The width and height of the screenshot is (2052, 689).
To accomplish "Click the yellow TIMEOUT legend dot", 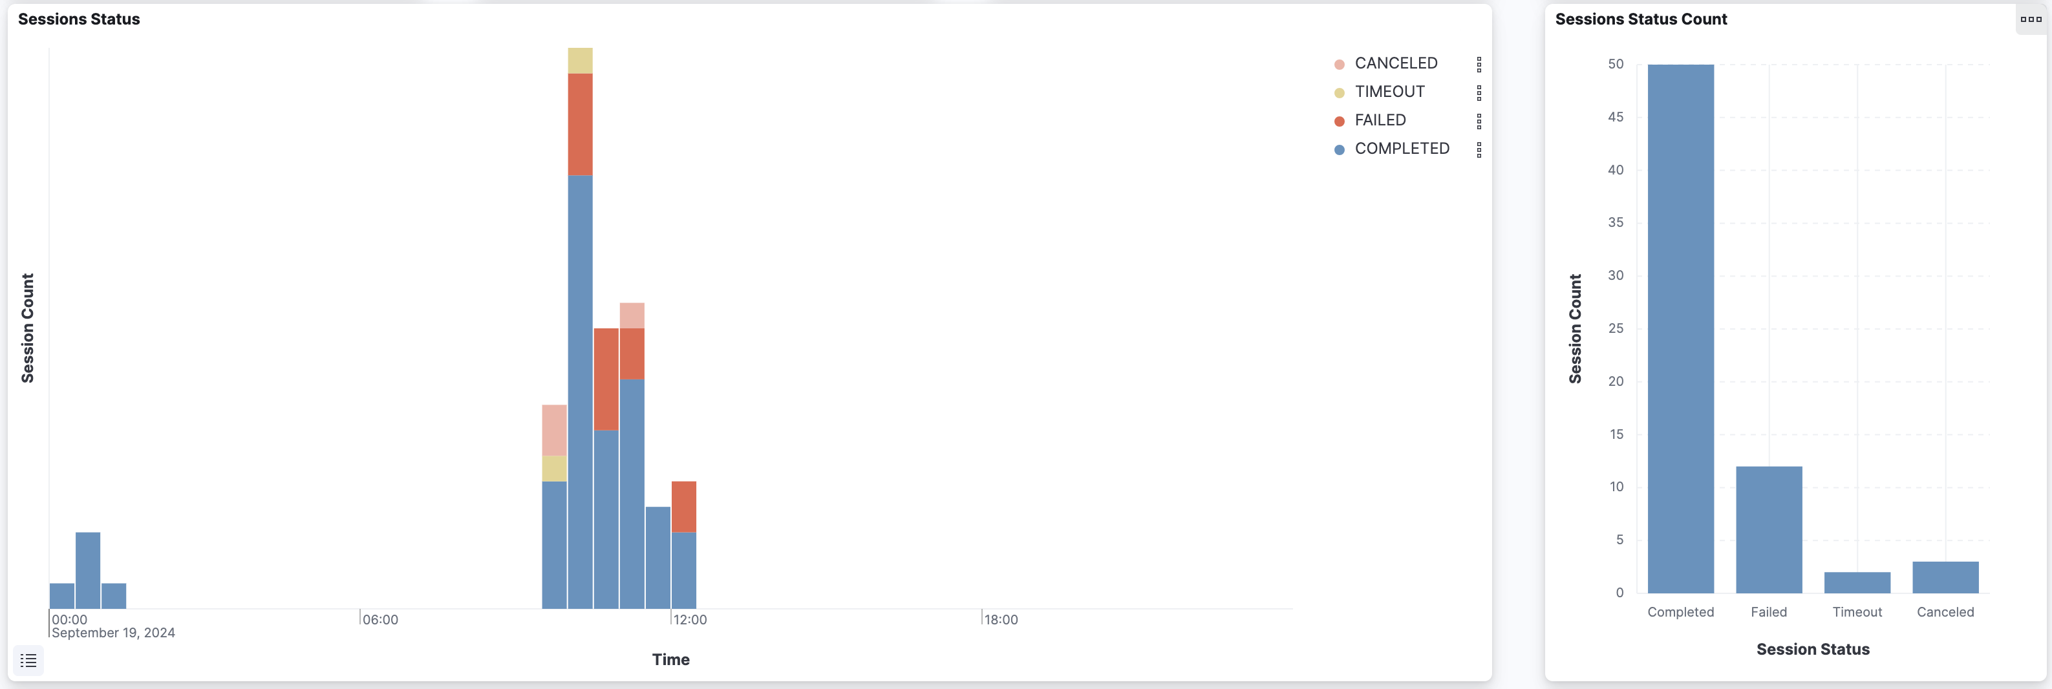I will (x=1339, y=90).
